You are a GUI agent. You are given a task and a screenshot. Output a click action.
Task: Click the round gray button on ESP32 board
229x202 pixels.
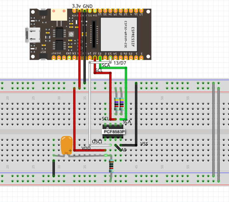(x=71, y=34)
